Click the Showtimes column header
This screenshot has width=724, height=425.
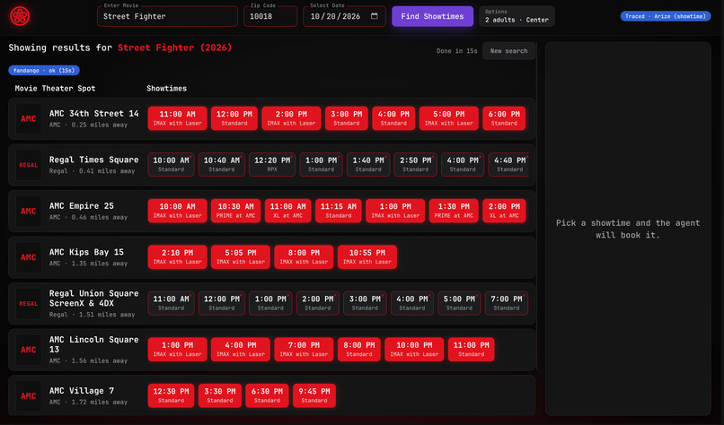pyautogui.click(x=167, y=88)
